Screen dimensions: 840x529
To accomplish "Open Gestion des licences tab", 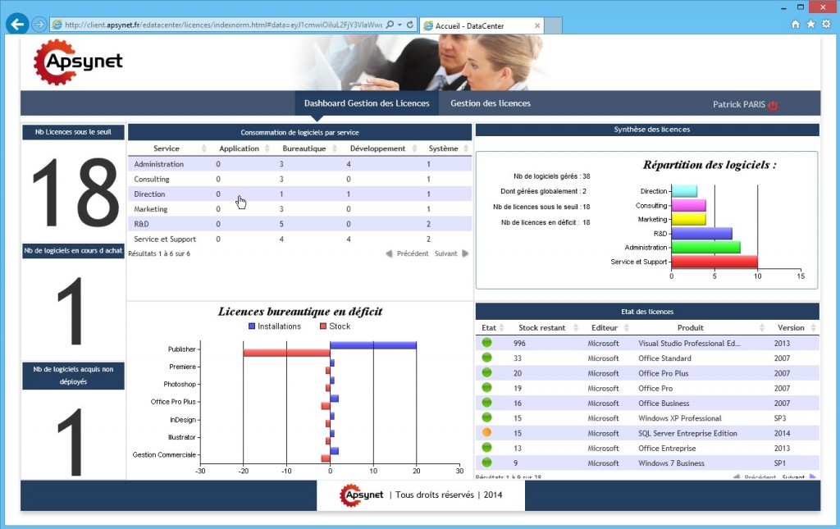I will 490,103.
